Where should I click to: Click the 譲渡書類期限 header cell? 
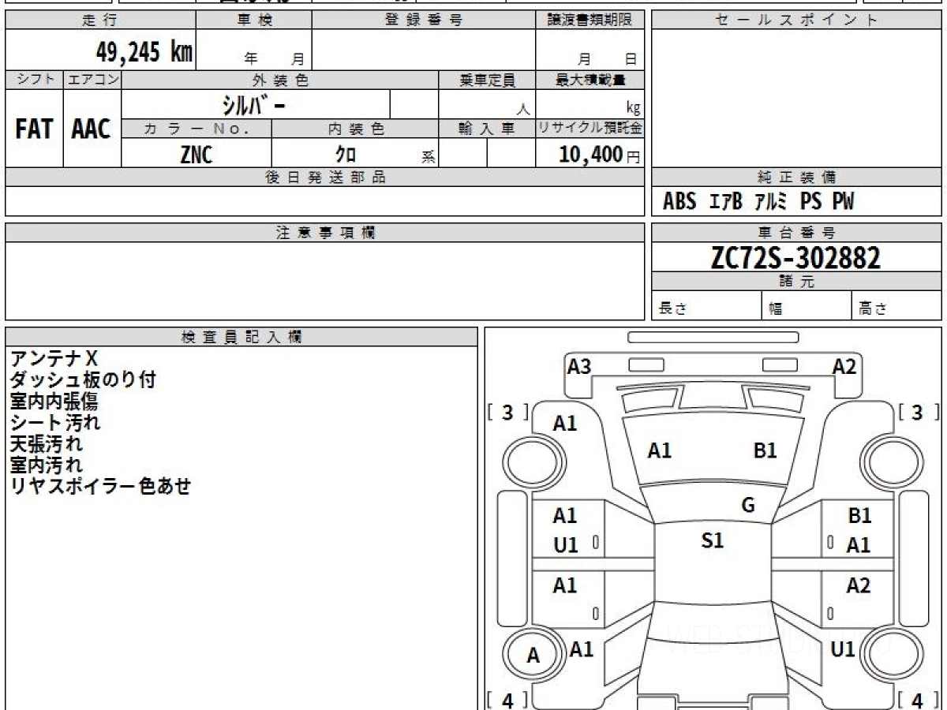pos(590,21)
